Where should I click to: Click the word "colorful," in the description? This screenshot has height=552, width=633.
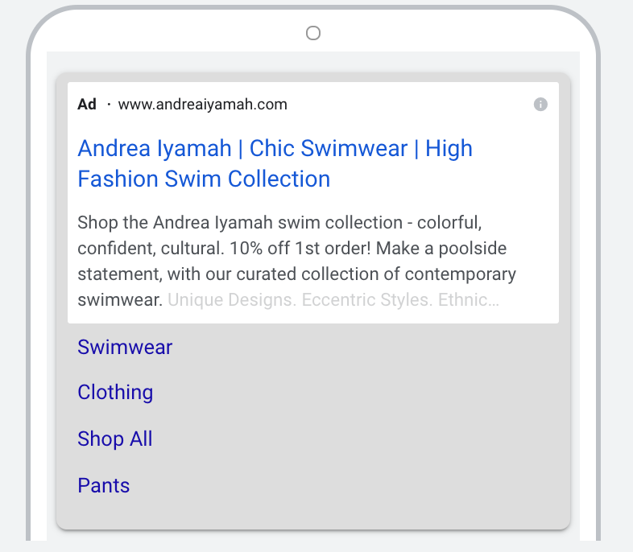(449, 222)
